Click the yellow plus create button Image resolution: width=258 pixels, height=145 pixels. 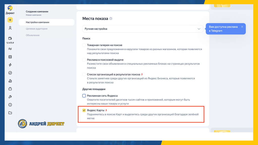pyautogui.click(x=10, y=20)
